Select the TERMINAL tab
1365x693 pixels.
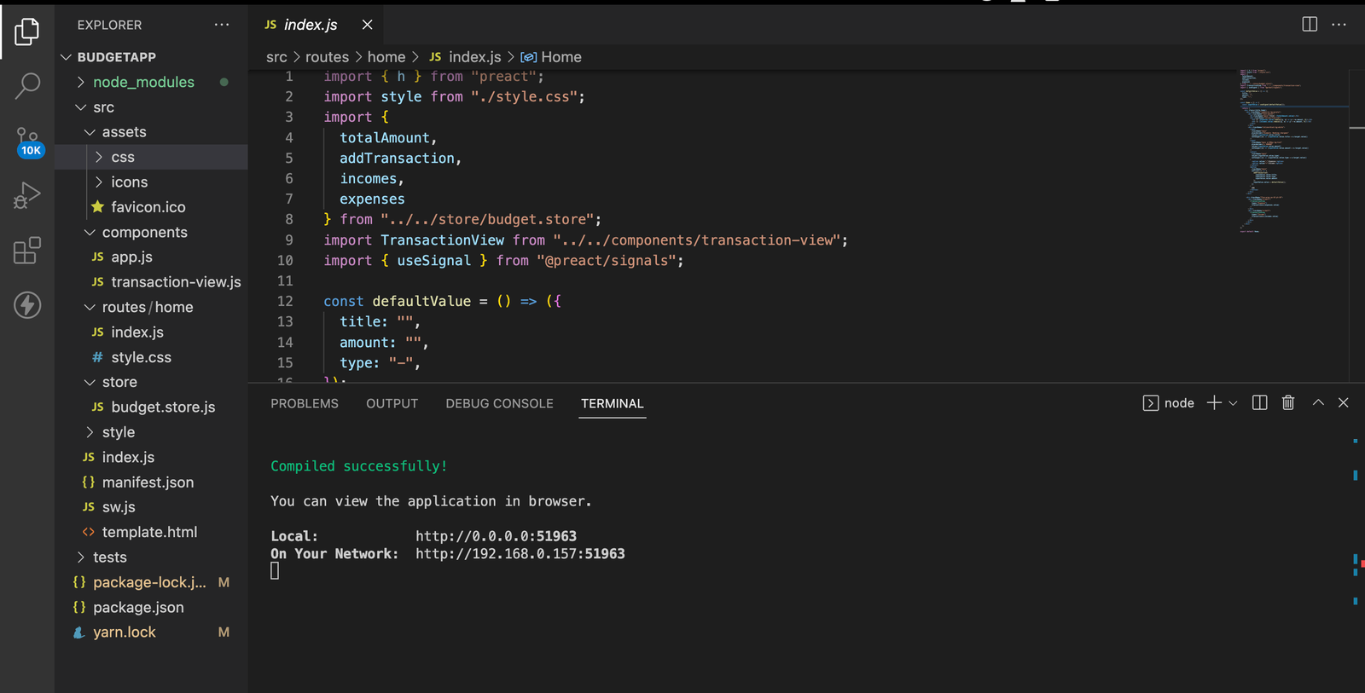pos(612,403)
